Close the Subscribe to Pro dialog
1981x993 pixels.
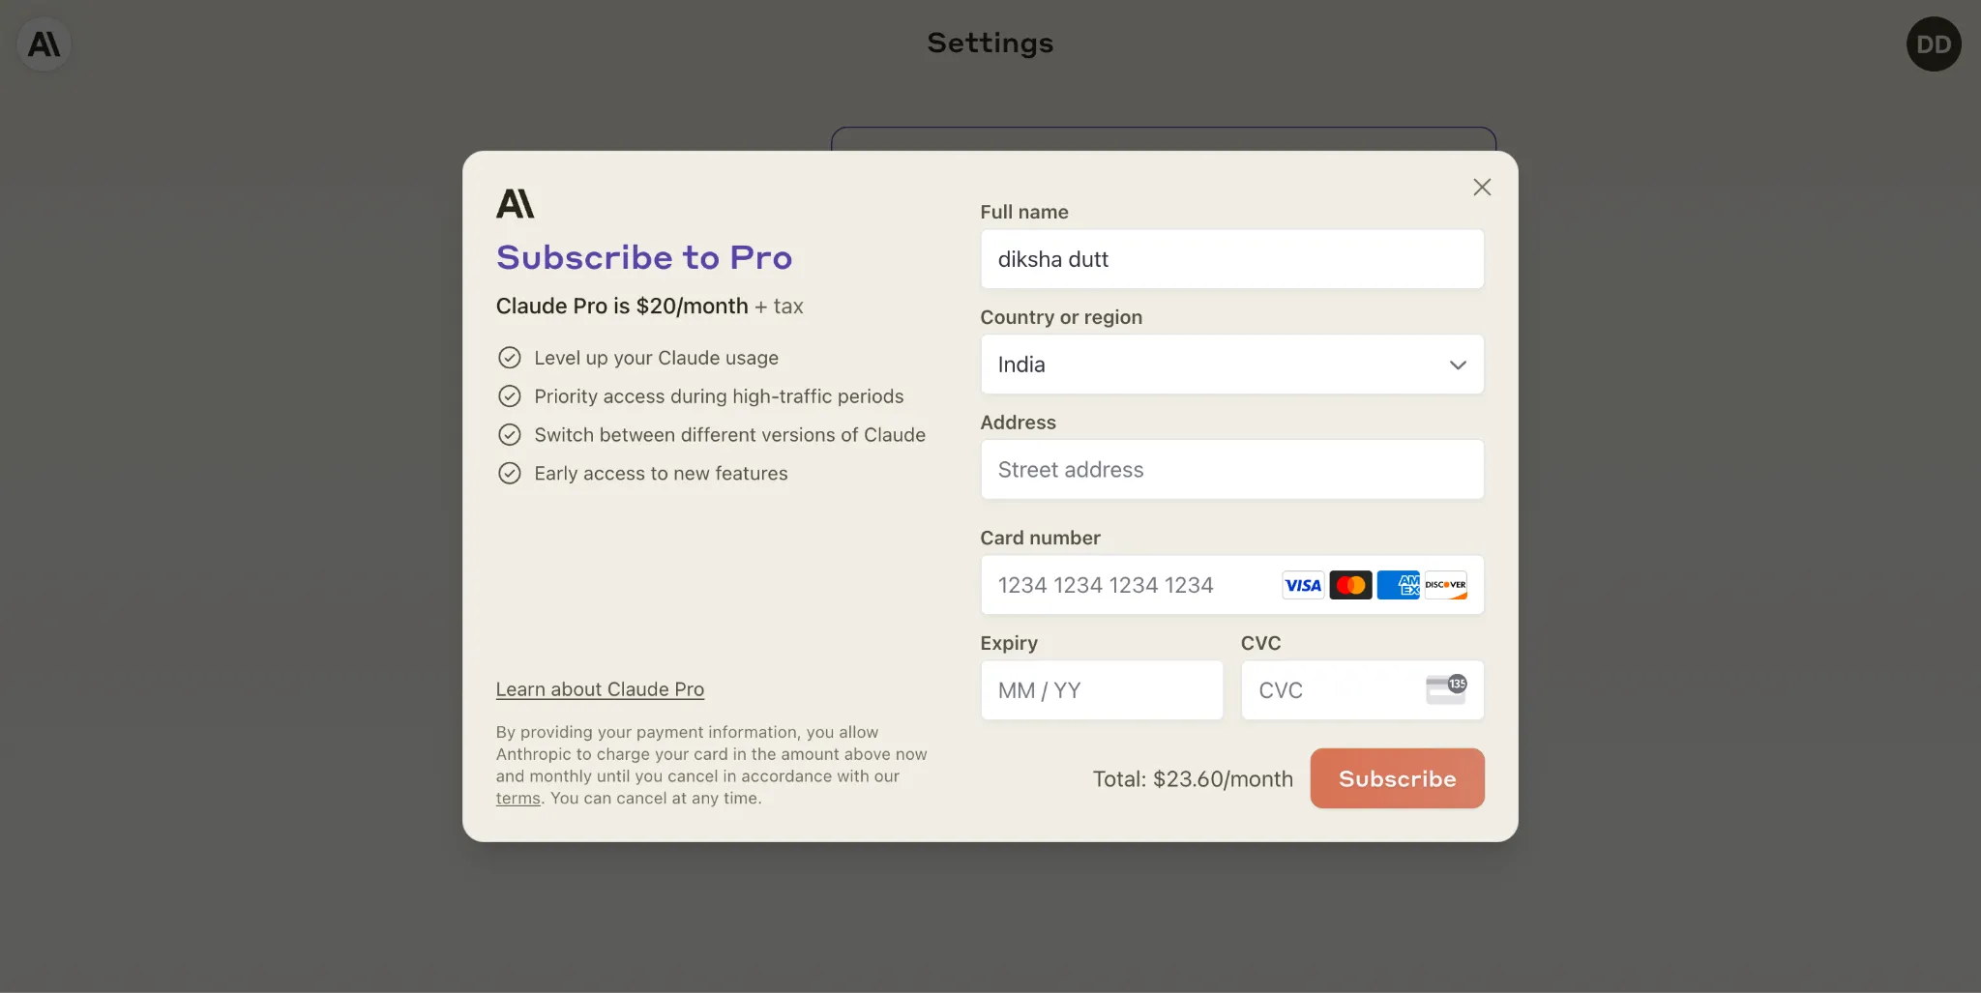tap(1481, 188)
